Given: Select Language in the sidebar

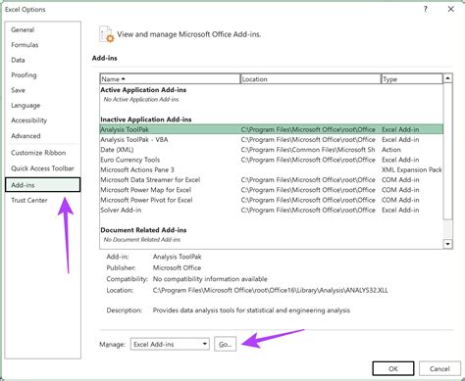Looking at the screenshot, I should (26, 106).
